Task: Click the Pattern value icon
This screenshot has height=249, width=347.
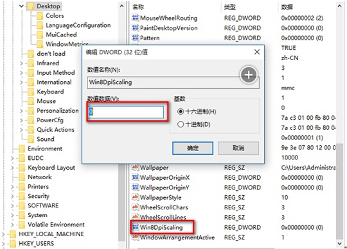Action: 135,38
